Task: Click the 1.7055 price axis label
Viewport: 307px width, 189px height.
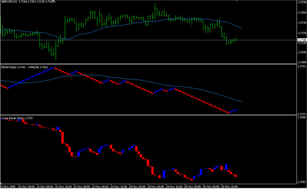Action: click(302, 62)
